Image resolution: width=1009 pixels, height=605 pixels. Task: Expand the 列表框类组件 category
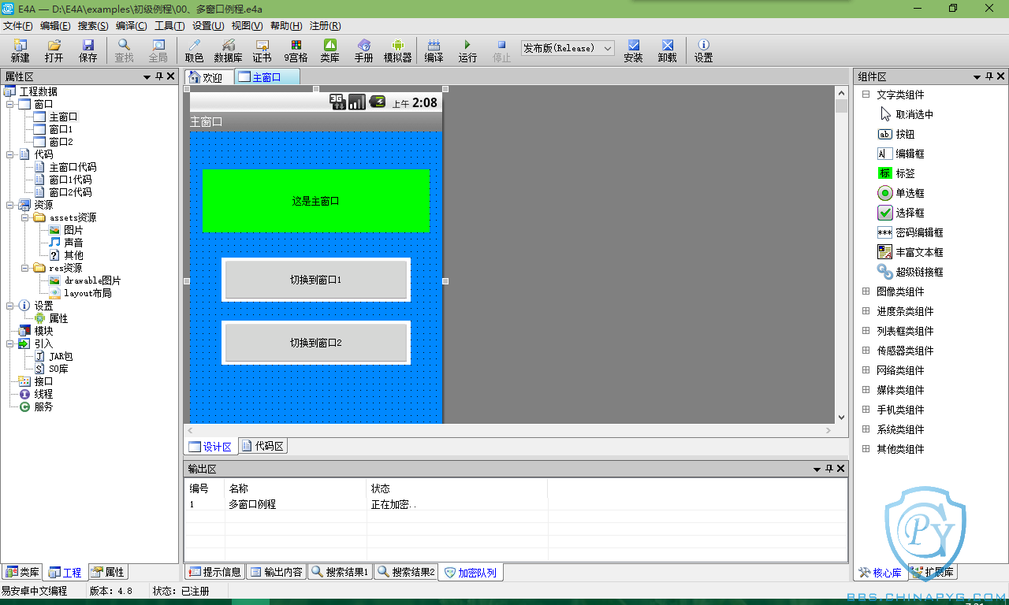[866, 331]
